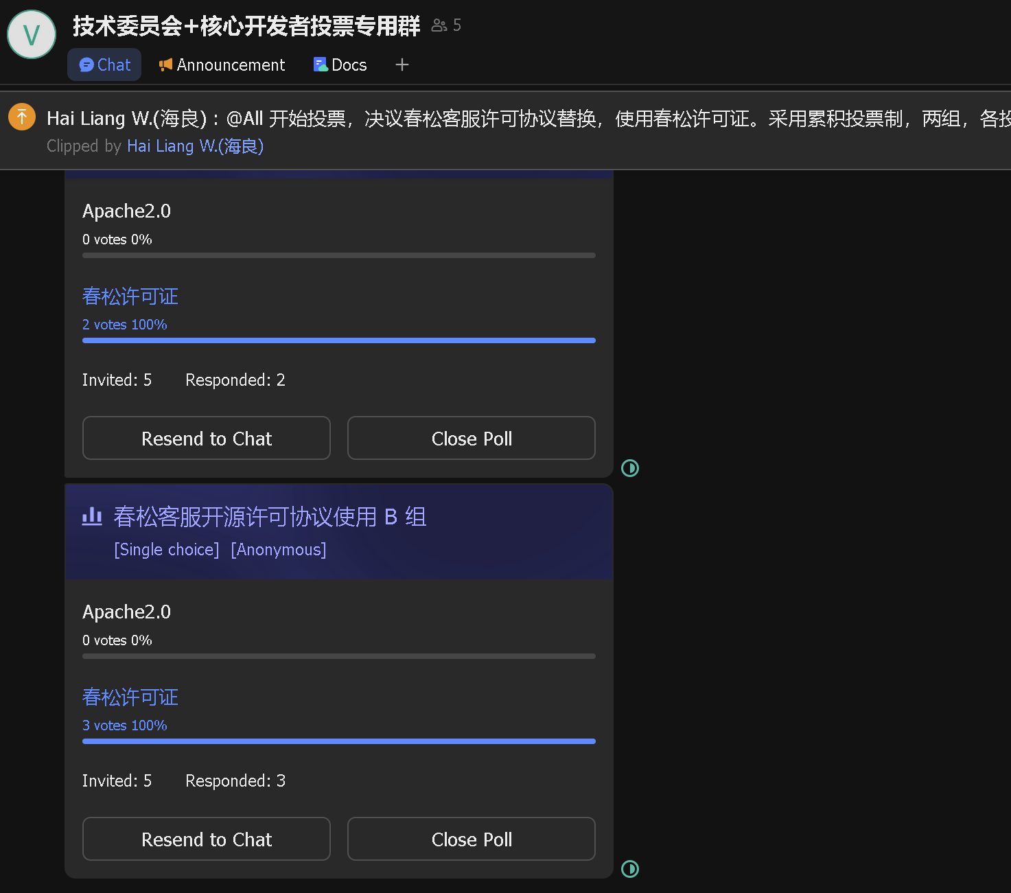Select Apache2.0 option in B 组 poll
This screenshot has width=1011, height=893.
(126, 612)
